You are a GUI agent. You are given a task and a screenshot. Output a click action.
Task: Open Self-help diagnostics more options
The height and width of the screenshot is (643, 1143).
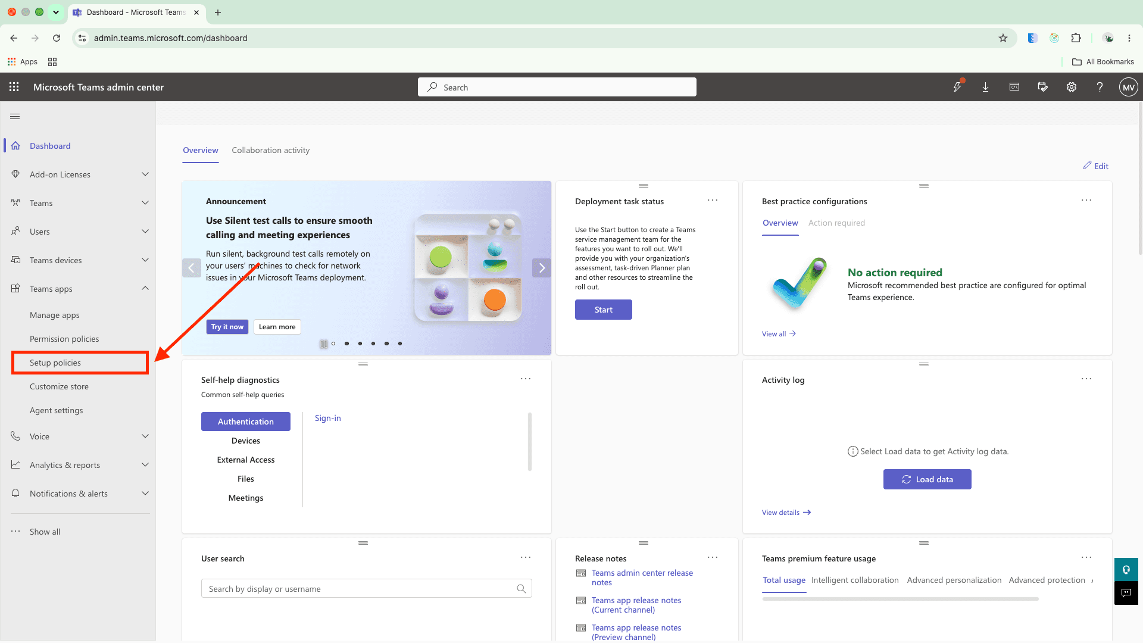coord(526,379)
